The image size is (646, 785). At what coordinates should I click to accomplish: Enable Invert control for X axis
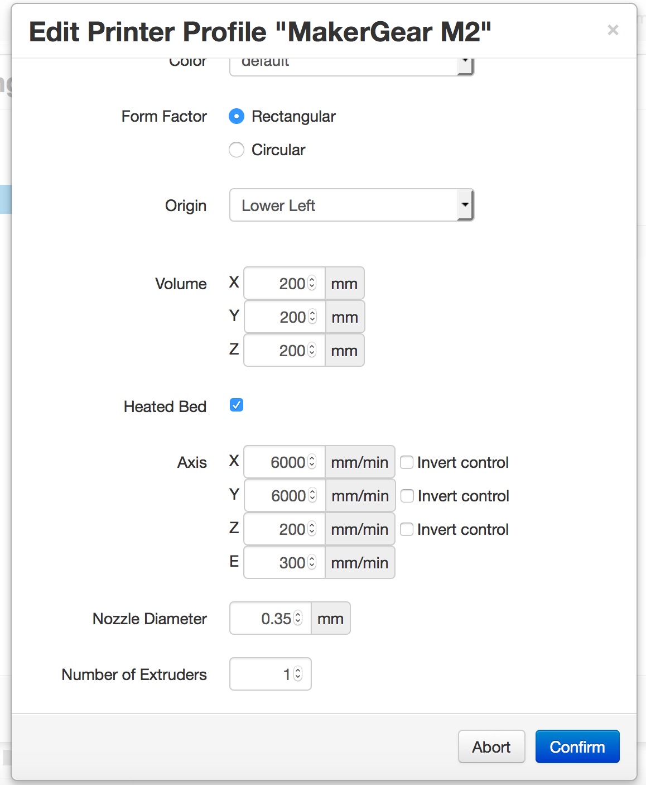[x=407, y=462]
